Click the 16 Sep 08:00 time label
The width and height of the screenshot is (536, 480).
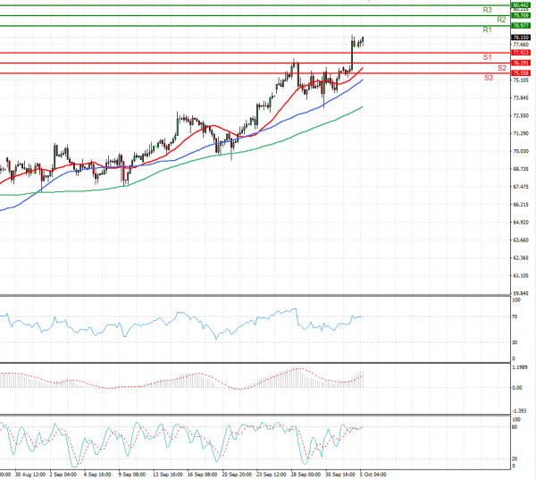coord(203,475)
